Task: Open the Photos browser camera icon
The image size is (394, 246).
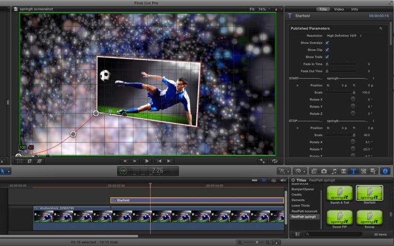Action: pos(324,171)
